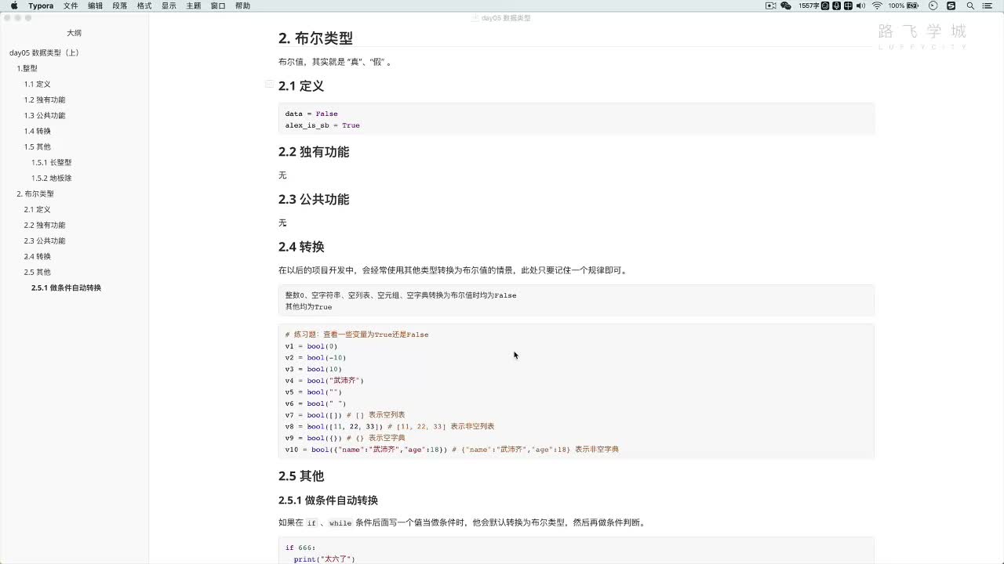The width and height of the screenshot is (1004, 564).
Task: Click the microphone menu bar icon
Action: click(837, 5)
